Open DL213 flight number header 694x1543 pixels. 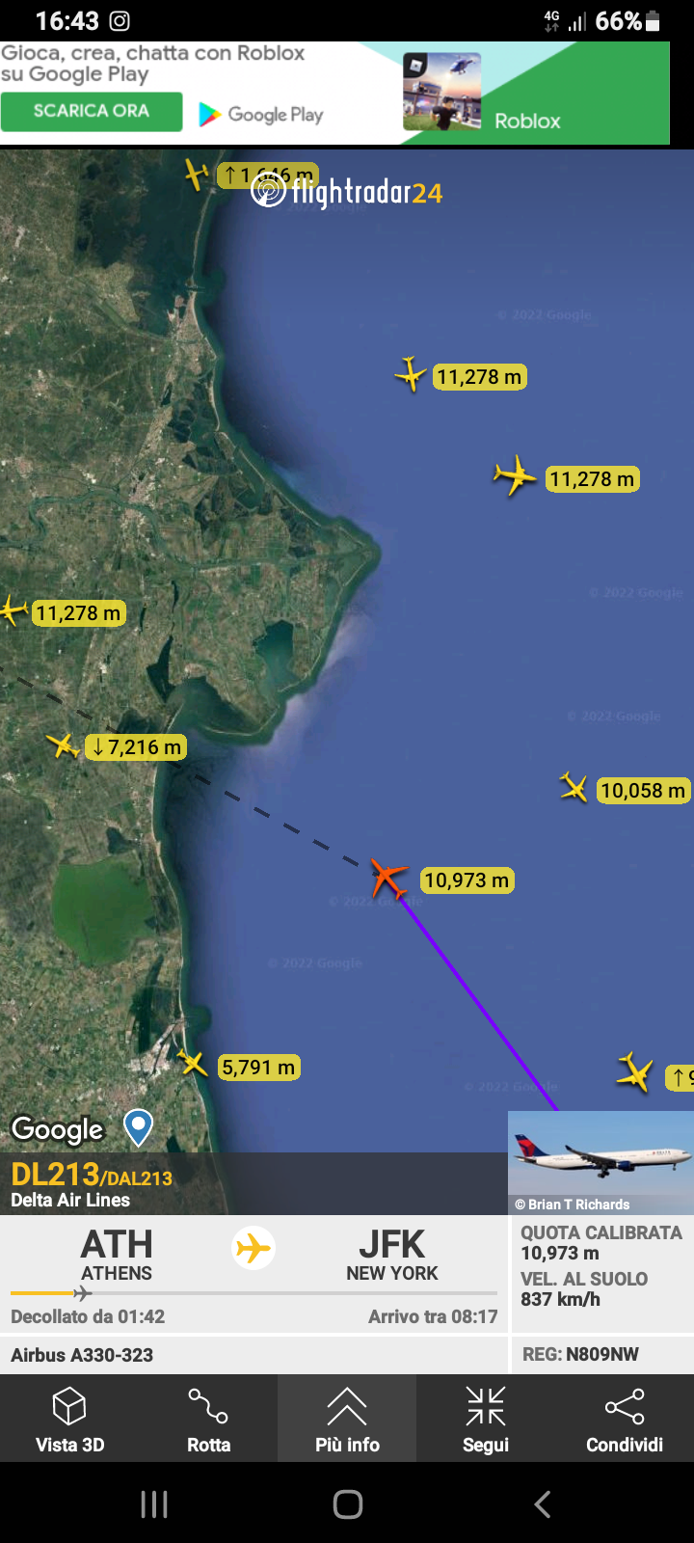coord(92,1175)
